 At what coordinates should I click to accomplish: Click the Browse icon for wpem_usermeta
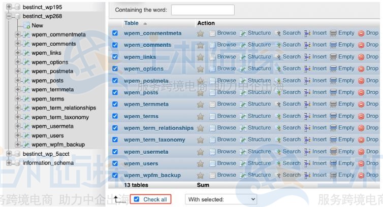(212, 152)
